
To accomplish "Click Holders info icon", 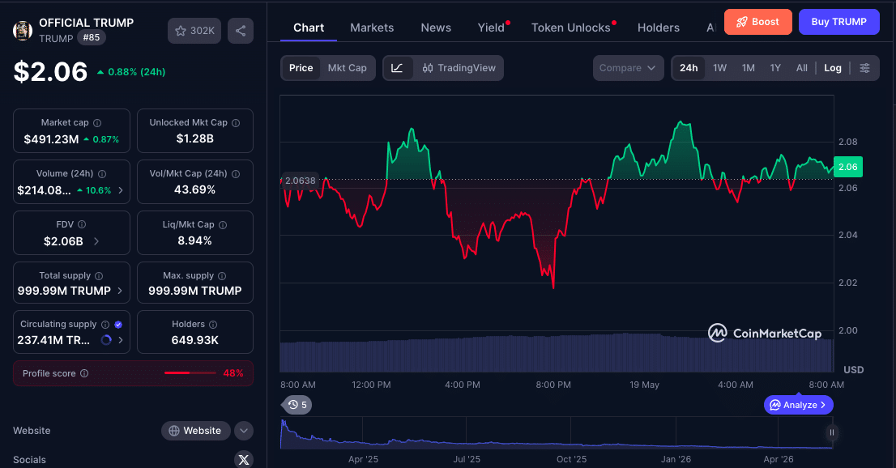I will pos(213,325).
